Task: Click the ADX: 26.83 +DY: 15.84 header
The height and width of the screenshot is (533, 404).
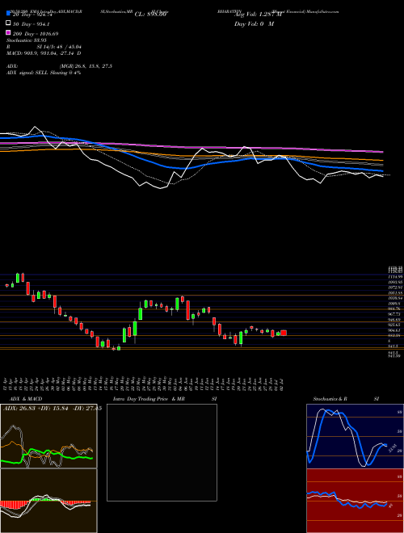Action: 53,409
